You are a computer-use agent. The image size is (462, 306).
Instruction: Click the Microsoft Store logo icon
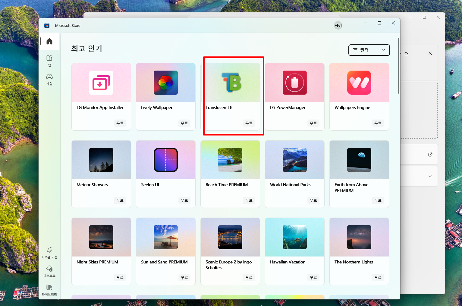pyautogui.click(x=47, y=26)
